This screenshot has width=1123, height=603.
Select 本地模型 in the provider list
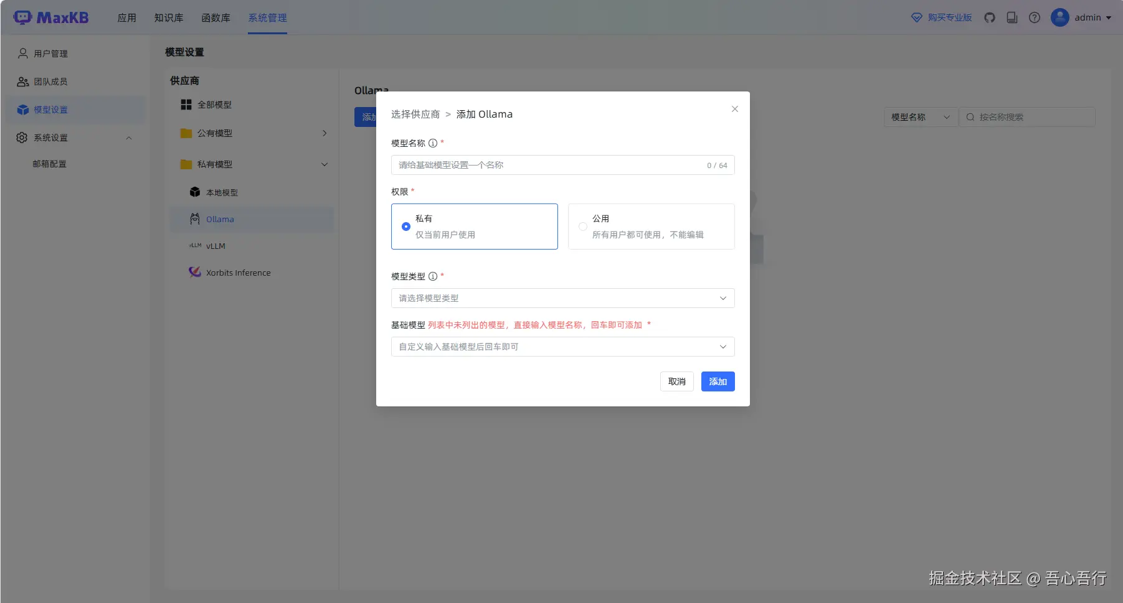(252, 192)
